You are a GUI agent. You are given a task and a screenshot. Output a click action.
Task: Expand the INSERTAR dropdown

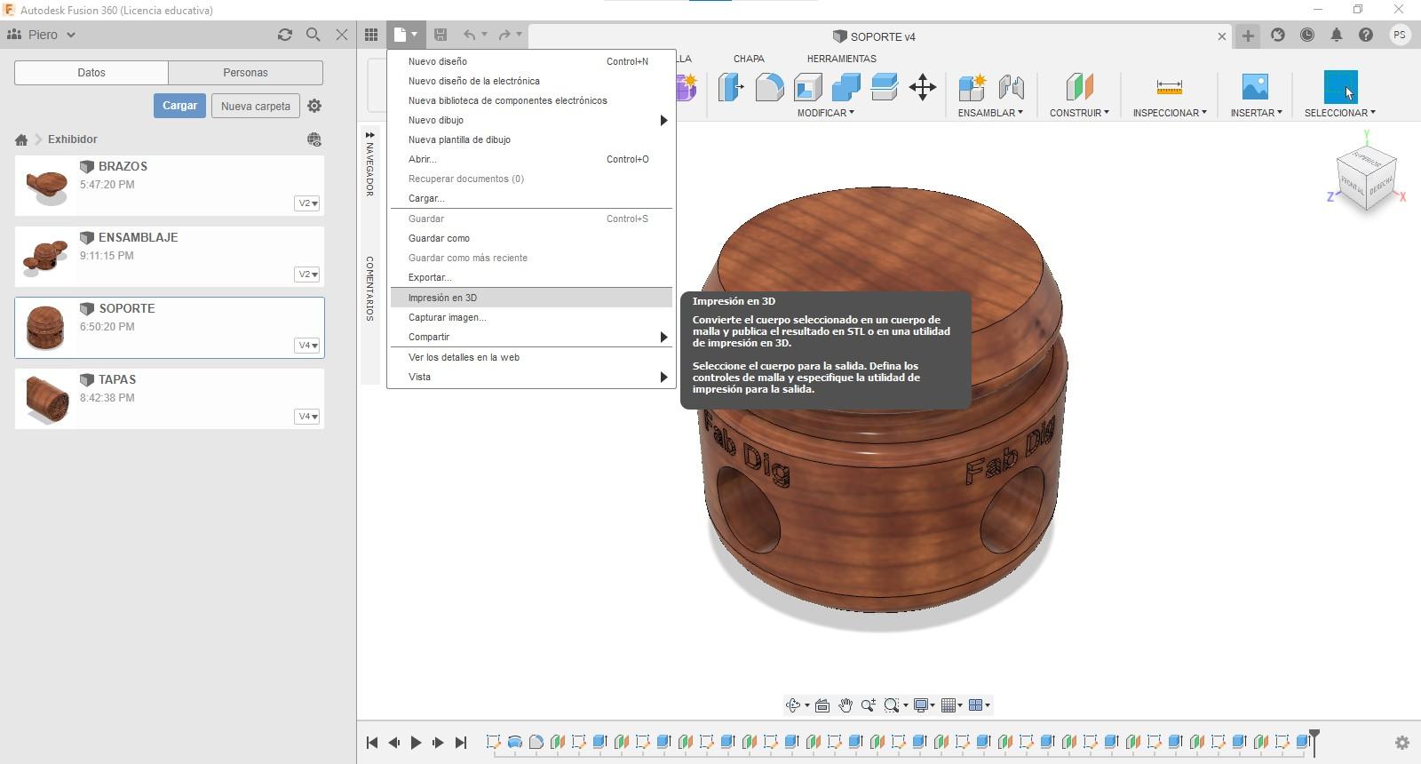click(x=1256, y=113)
